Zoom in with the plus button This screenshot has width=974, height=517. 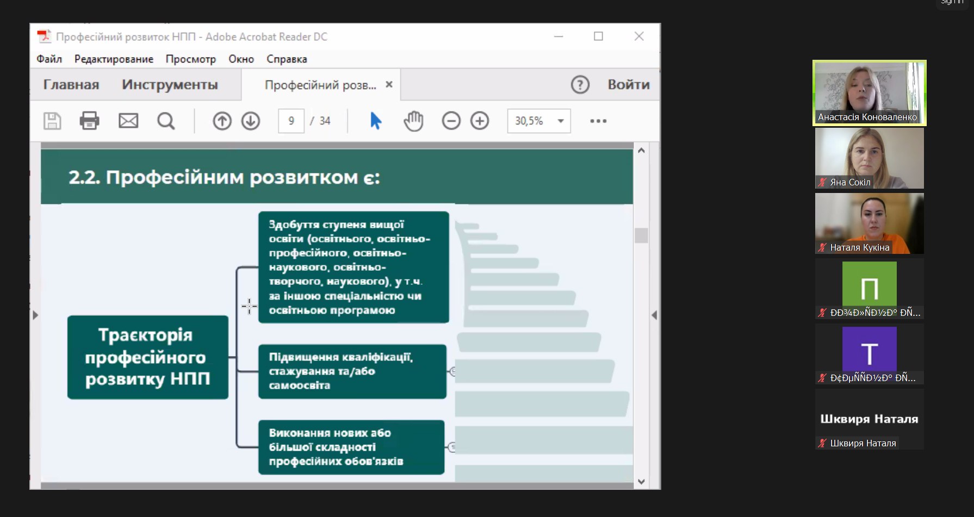pyautogui.click(x=480, y=121)
